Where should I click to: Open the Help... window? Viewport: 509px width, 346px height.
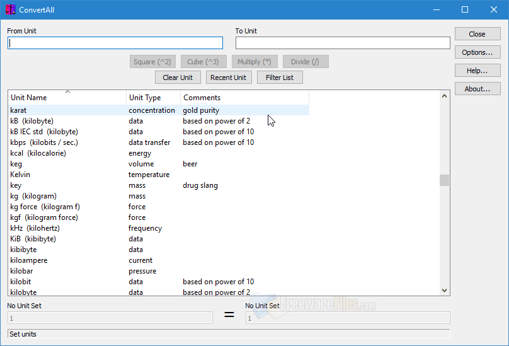tap(478, 71)
